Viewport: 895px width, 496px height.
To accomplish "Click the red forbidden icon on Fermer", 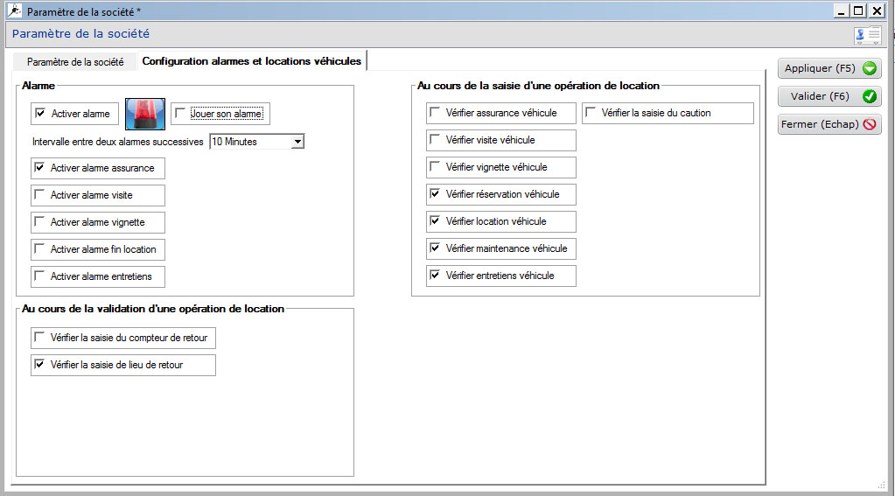I will click(x=870, y=124).
